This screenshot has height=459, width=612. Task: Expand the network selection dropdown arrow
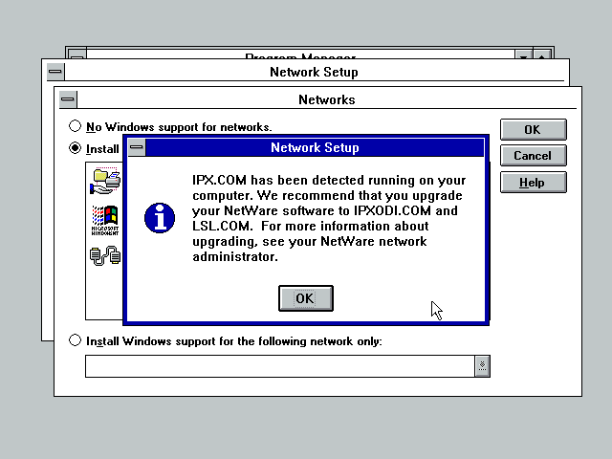482,365
